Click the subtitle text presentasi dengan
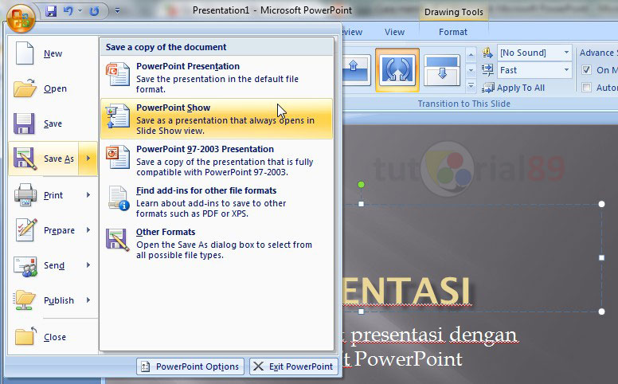 [433, 335]
